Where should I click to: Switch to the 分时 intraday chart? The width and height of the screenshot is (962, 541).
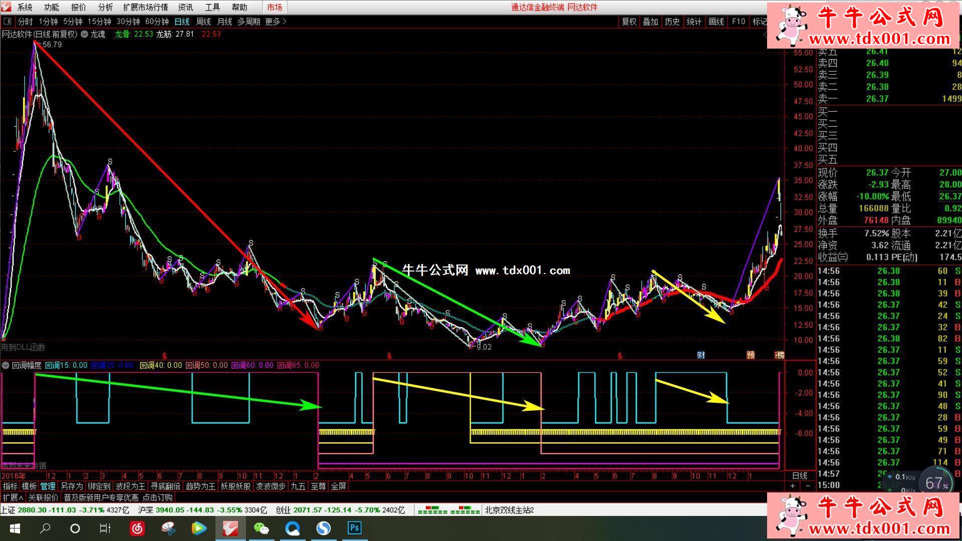[25, 22]
